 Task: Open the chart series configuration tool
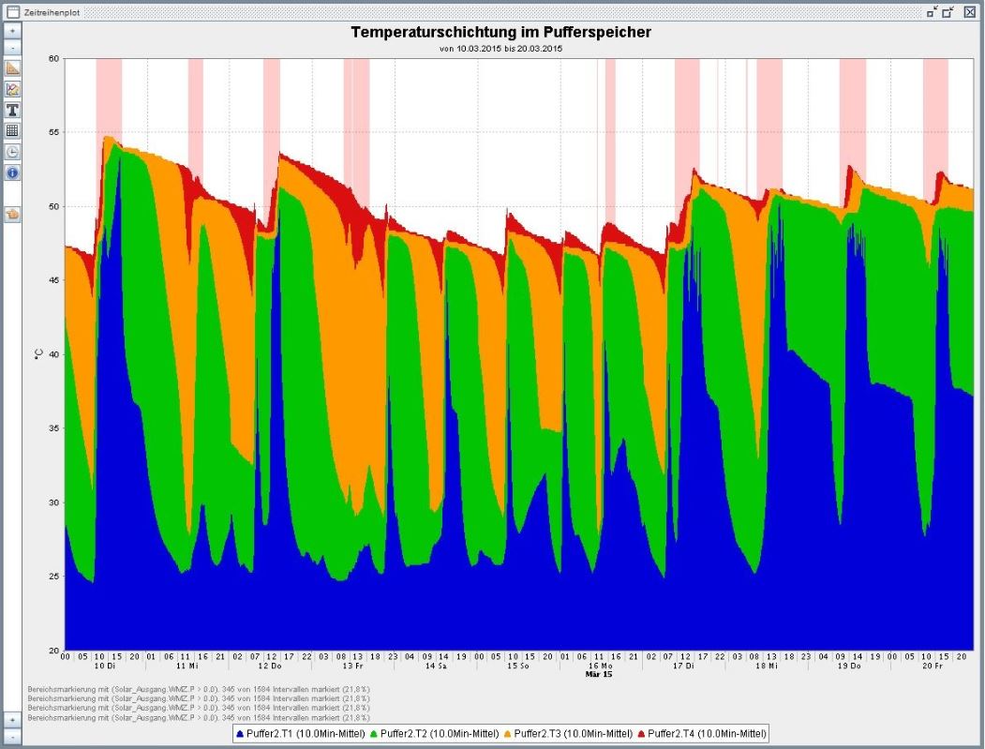click(12, 89)
